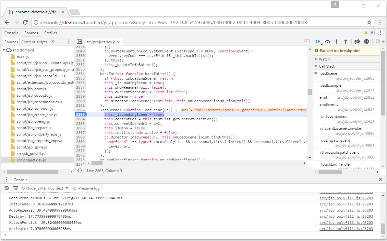This screenshot has height=241, width=387.
Task: Select the Step into next function call icon
Action: point(336,41)
